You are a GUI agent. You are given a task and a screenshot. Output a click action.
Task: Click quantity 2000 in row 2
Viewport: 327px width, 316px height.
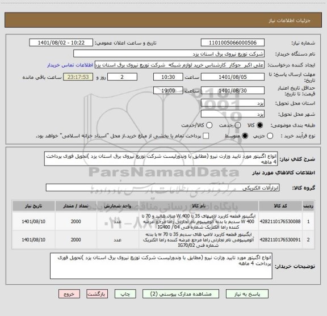[76, 240]
